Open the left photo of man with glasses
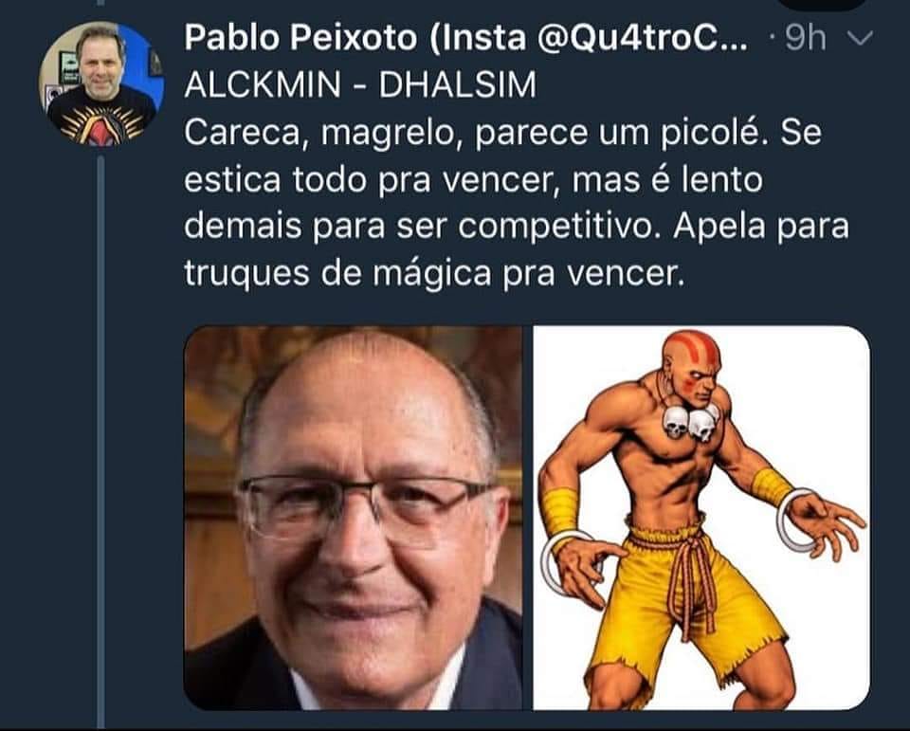The height and width of the screenshot is (731, 910). pyautogui.click(x=353, y=518)
